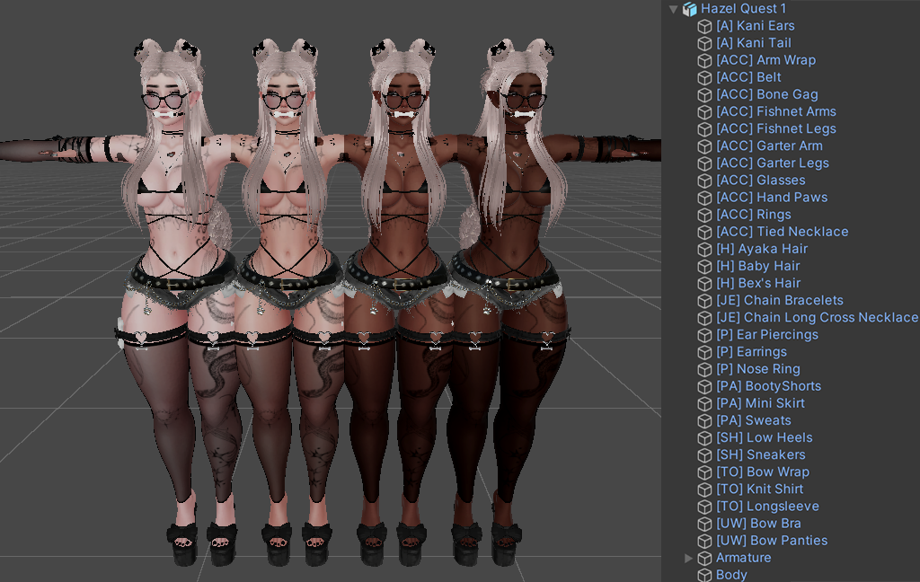920x582 pixels.
Task: Select the [ACC] Fishnet Legs object
Action: [775, 128]
